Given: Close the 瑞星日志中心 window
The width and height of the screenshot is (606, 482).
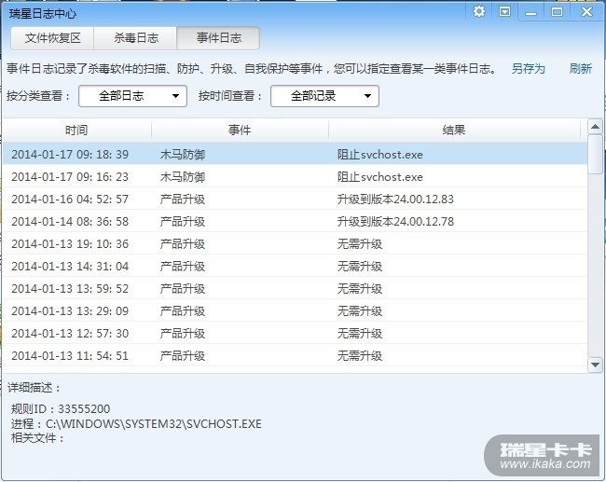Looking at the screenshot, I should tap(586, 12).
